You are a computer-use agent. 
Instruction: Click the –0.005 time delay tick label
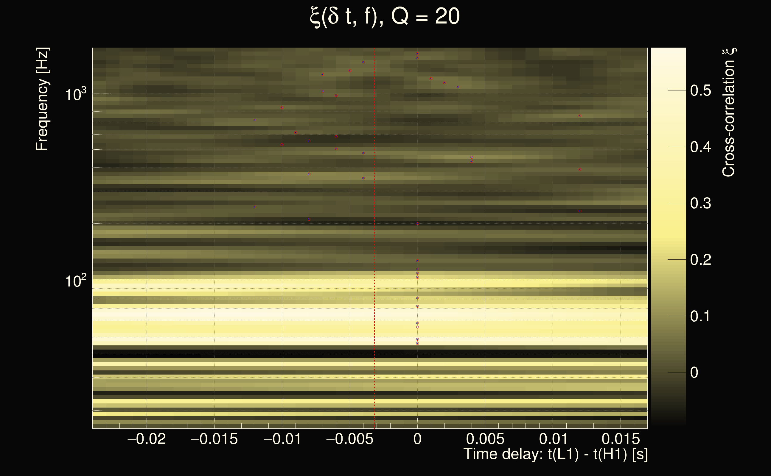pos(349,439)
